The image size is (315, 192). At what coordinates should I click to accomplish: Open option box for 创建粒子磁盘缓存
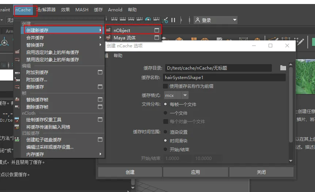100,140
